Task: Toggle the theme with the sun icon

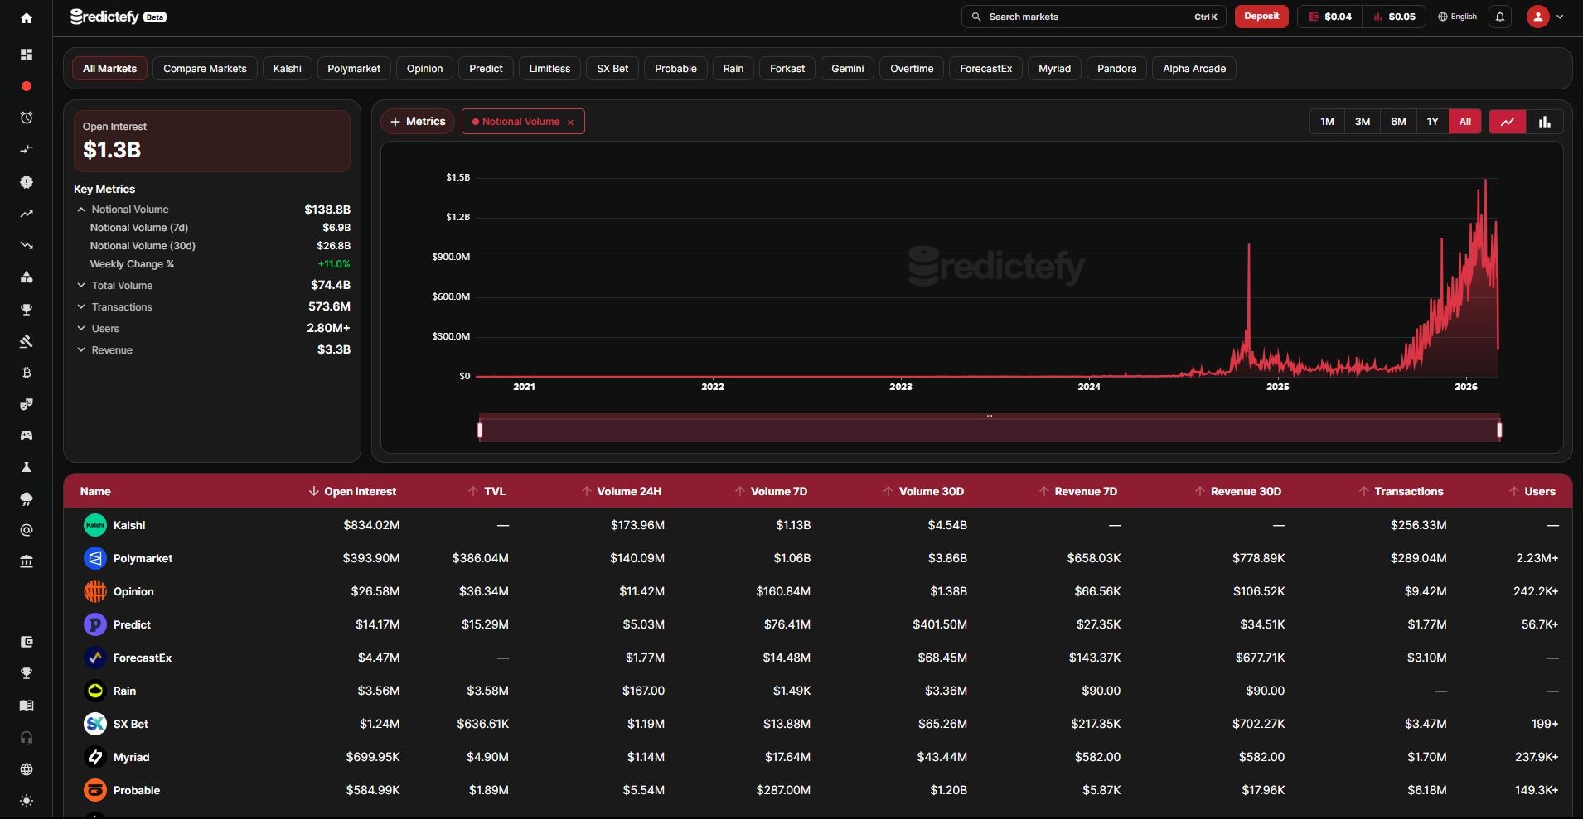Action: 27,801
